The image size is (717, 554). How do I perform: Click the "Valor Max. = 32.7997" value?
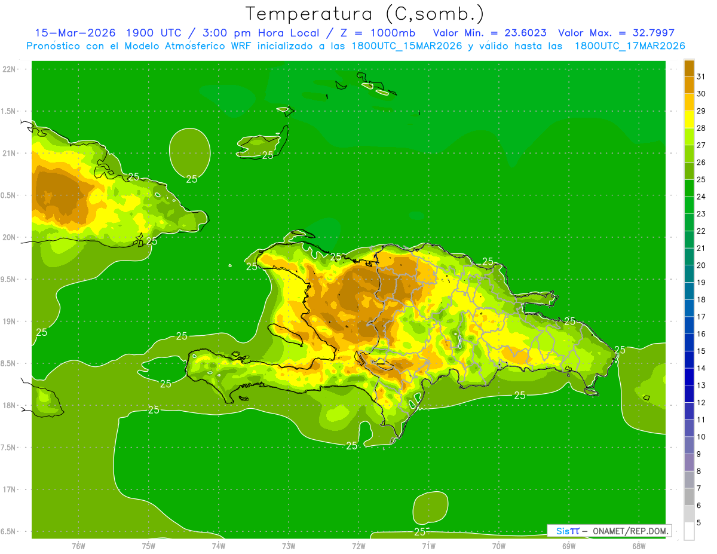pos(616,33)
